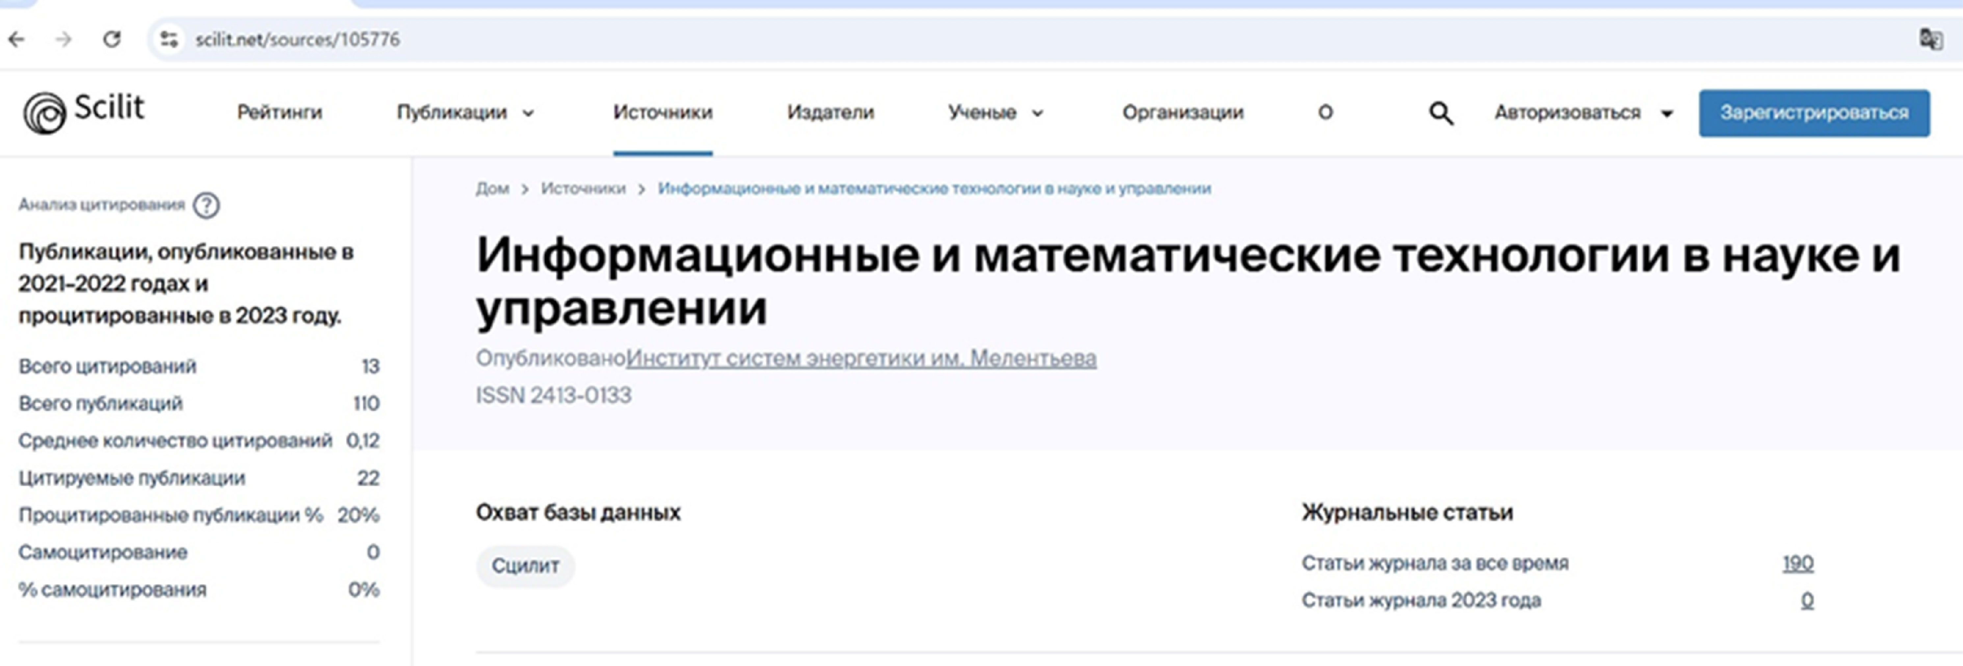This screenshot has height=666, width=1963.
Task: Switch to the Источники tab
Action: [x=662, y=113]
